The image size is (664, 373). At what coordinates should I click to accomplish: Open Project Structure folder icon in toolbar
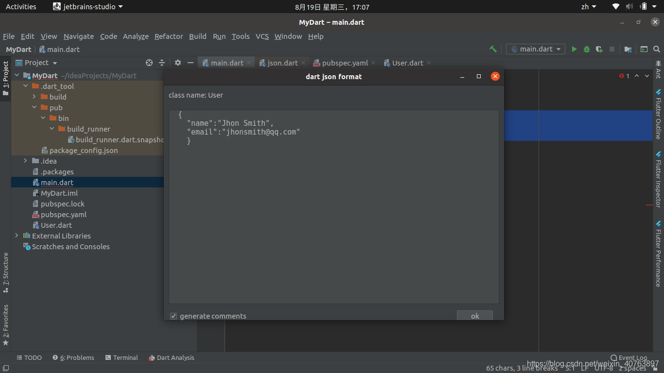pos(628,49)
